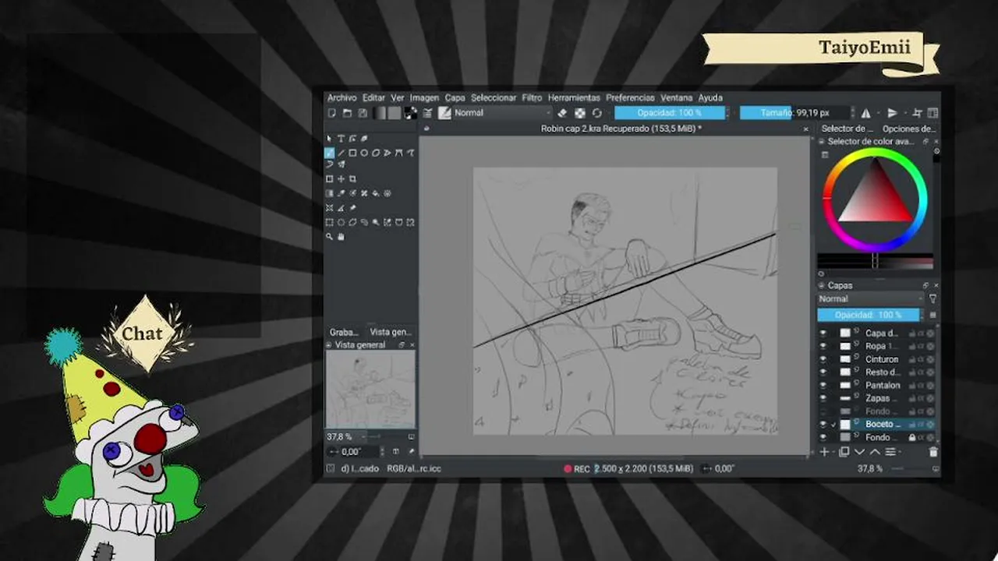Select the Rectangular Selection tool

[329, 222]
